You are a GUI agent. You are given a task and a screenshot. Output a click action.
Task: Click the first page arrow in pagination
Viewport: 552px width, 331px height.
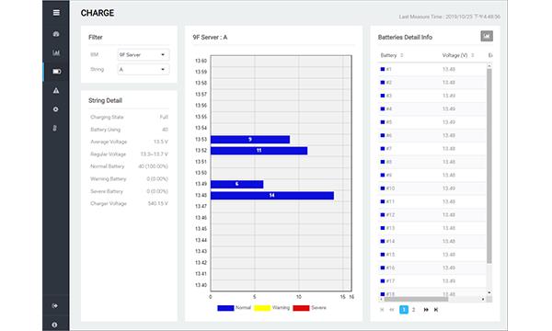click(382, 310)
